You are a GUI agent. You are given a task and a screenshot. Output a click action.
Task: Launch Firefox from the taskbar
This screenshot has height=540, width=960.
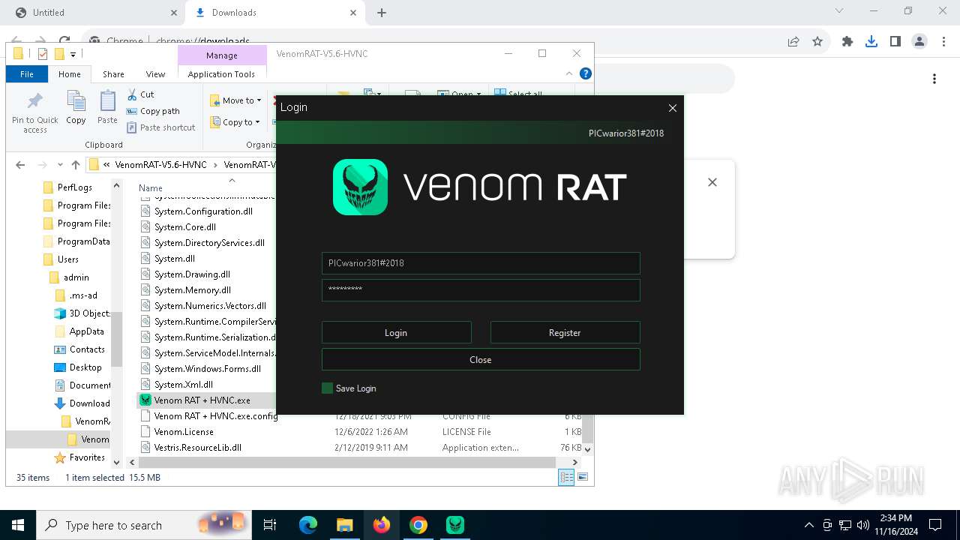click(382, 525)
